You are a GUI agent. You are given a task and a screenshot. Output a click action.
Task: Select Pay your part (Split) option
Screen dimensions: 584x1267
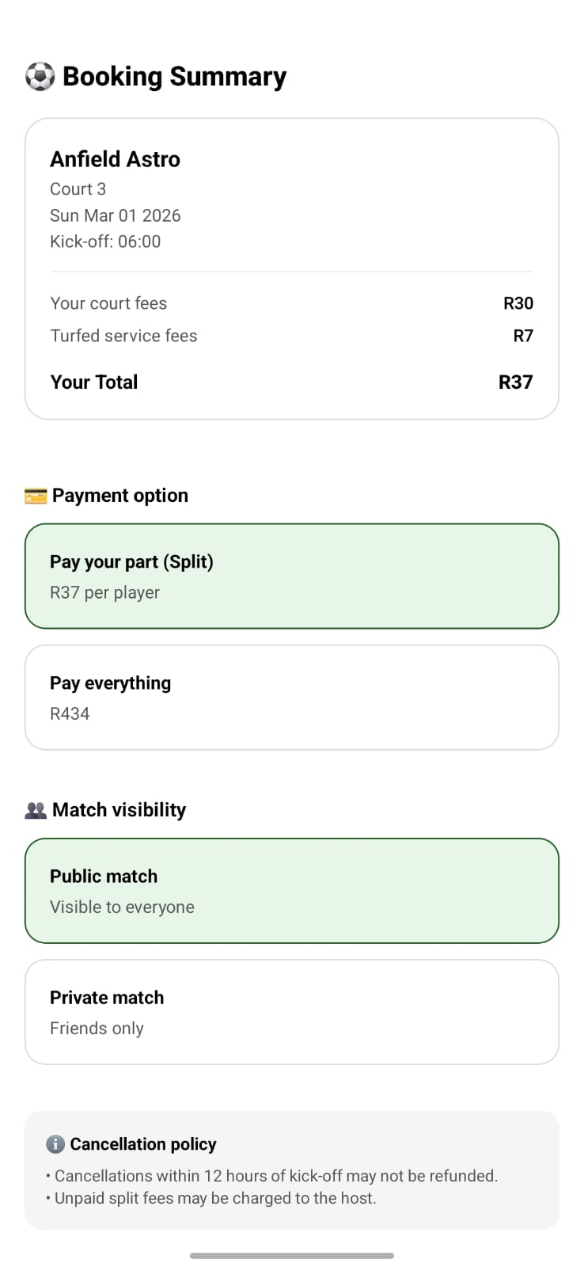point(291,576)
